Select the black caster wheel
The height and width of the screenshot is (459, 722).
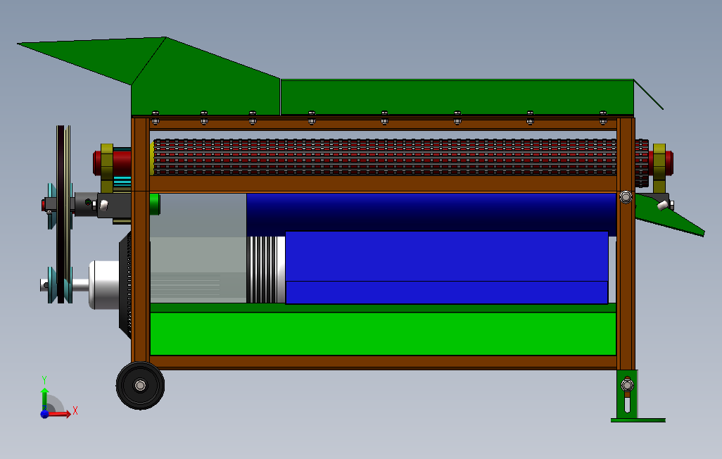(141, 385)
